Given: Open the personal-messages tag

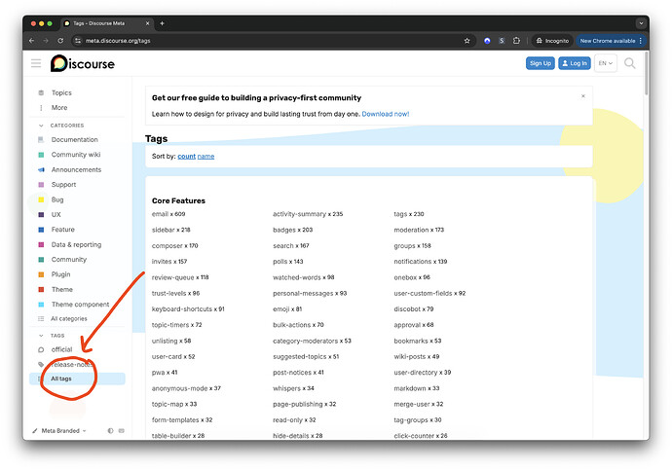Looking at the screenshot, I should point(303,293).
